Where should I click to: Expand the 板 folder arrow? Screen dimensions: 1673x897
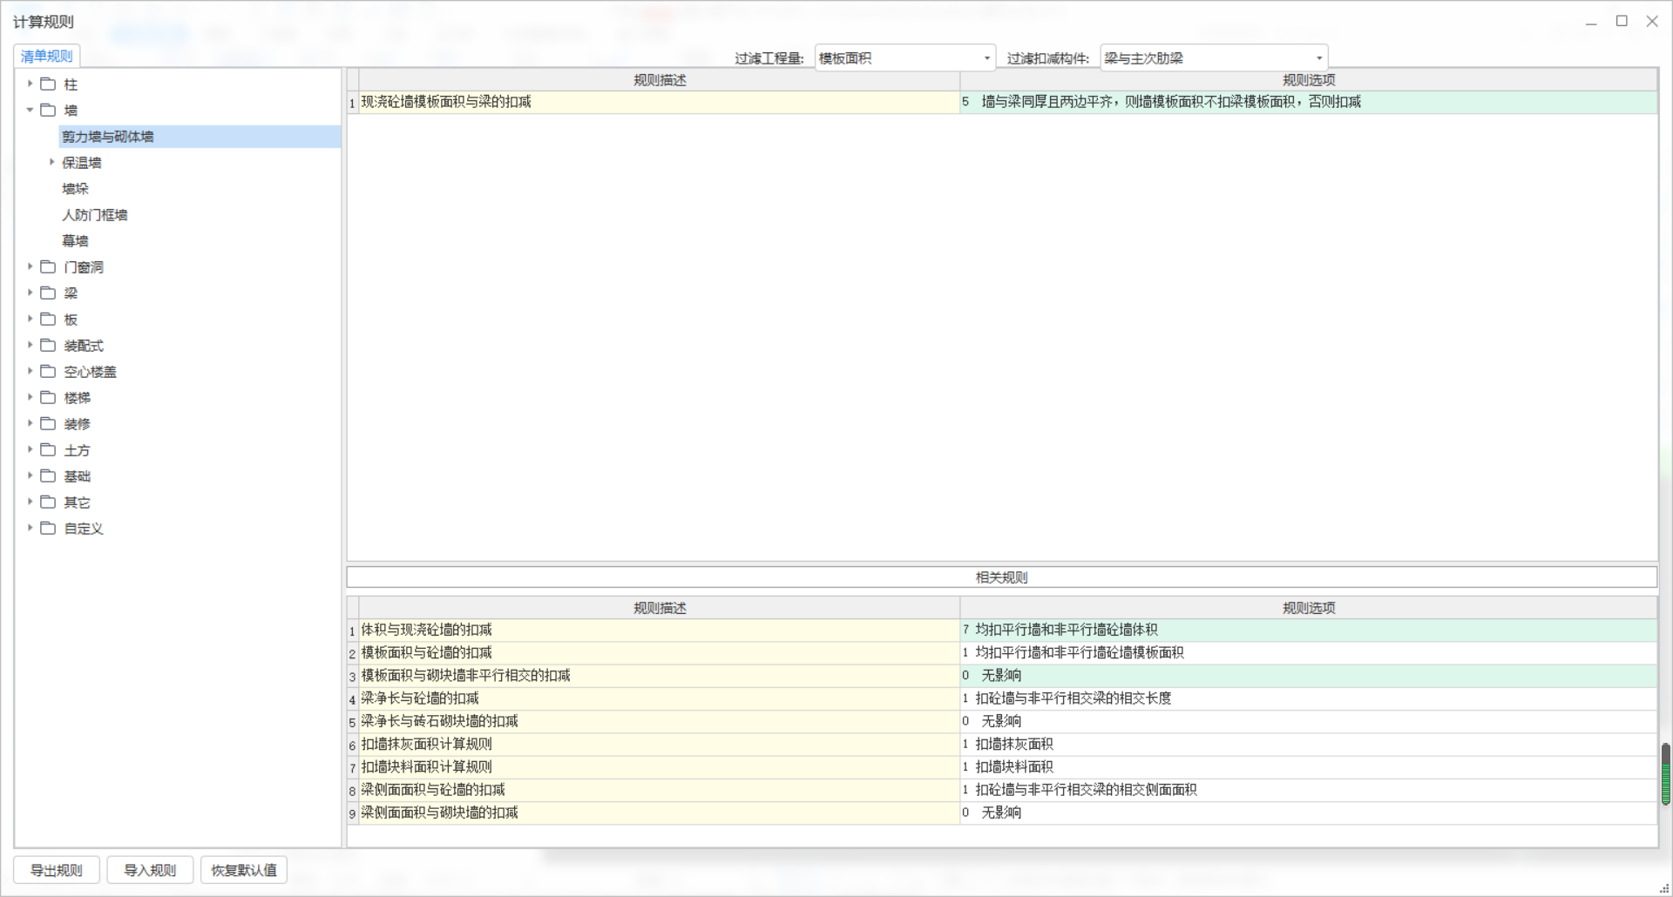pos(30,319)
